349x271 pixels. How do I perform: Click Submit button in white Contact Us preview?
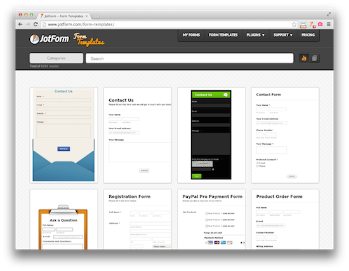144,170
